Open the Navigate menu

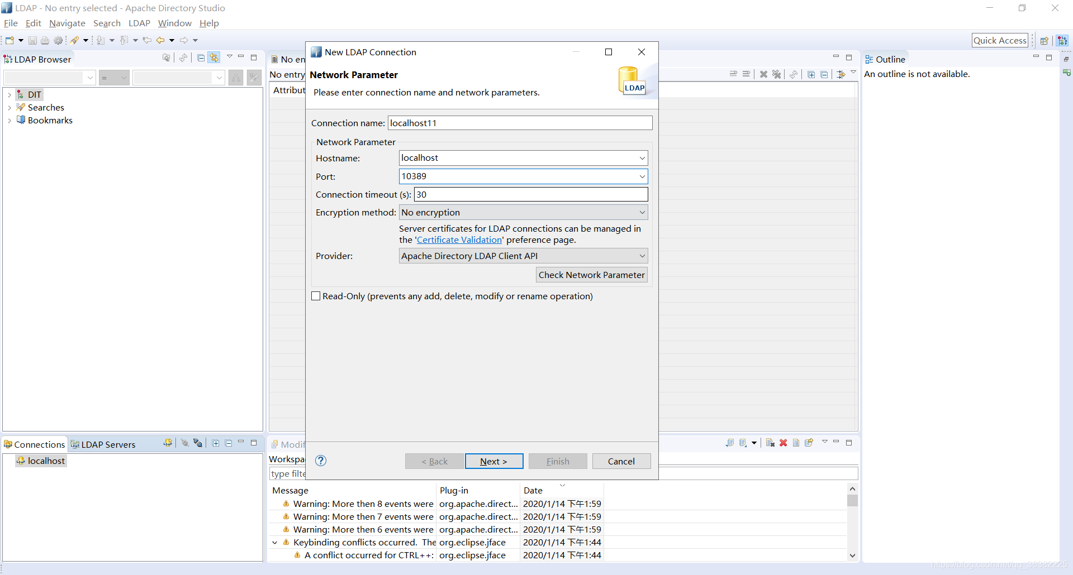coord(67,23)
